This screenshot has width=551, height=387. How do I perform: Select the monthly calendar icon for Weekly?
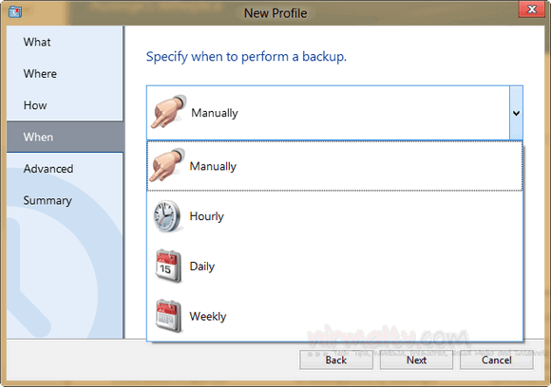168,316
